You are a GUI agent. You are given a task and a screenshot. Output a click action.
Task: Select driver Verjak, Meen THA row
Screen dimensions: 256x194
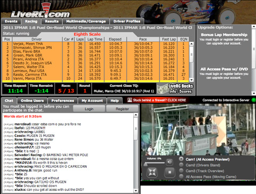tap(95, 44)
